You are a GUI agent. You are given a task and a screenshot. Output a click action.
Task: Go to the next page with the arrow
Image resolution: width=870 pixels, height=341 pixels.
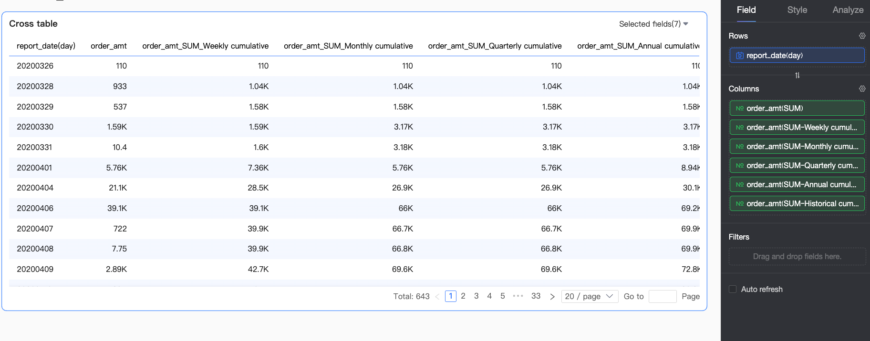[552, 296]
